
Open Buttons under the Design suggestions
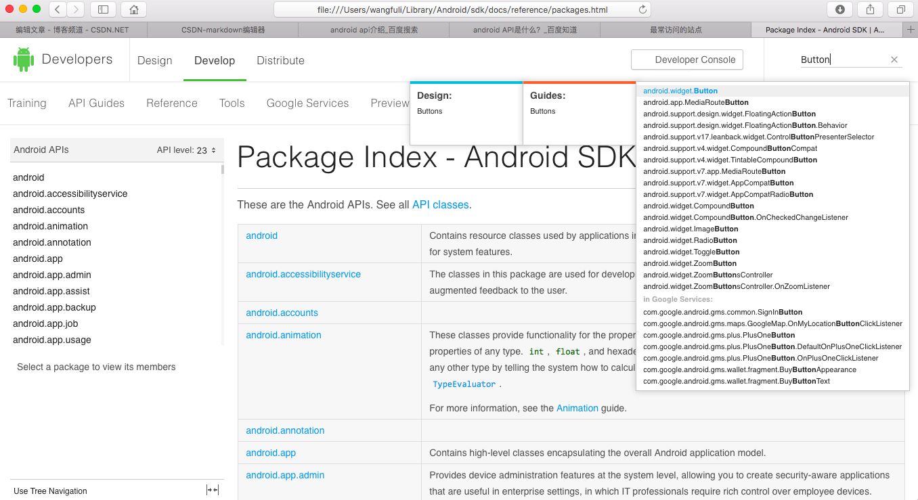(x=429, y=111)
